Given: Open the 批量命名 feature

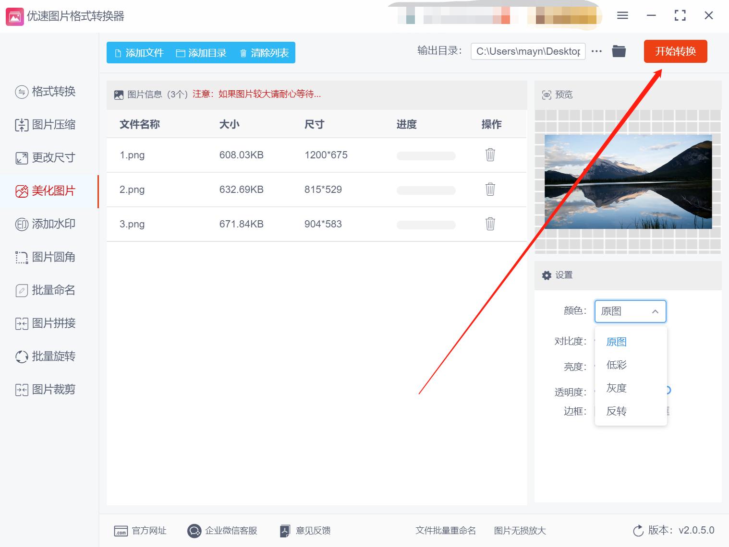Looking at the screenshot, I should (48, 290).
